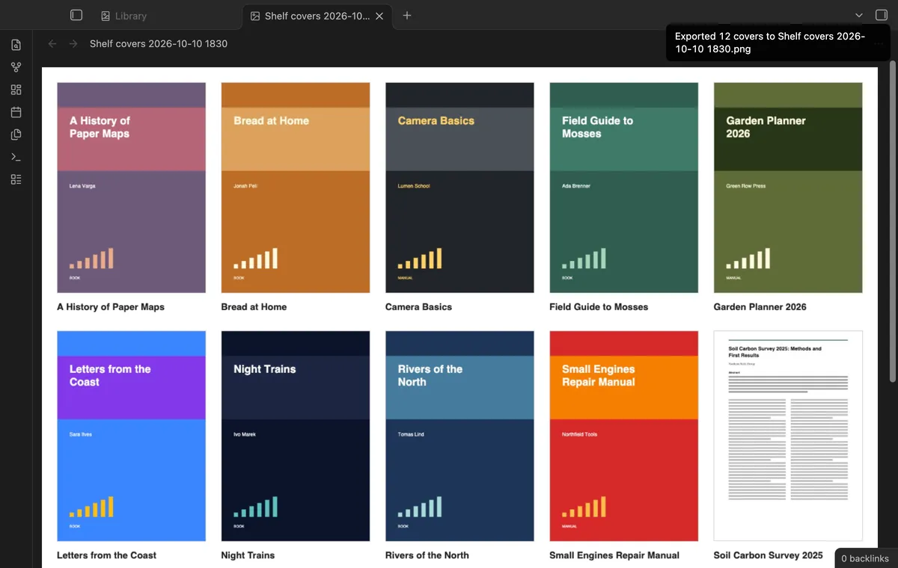Click bar chart icon on Rivers of the North cover

[420, 507]
